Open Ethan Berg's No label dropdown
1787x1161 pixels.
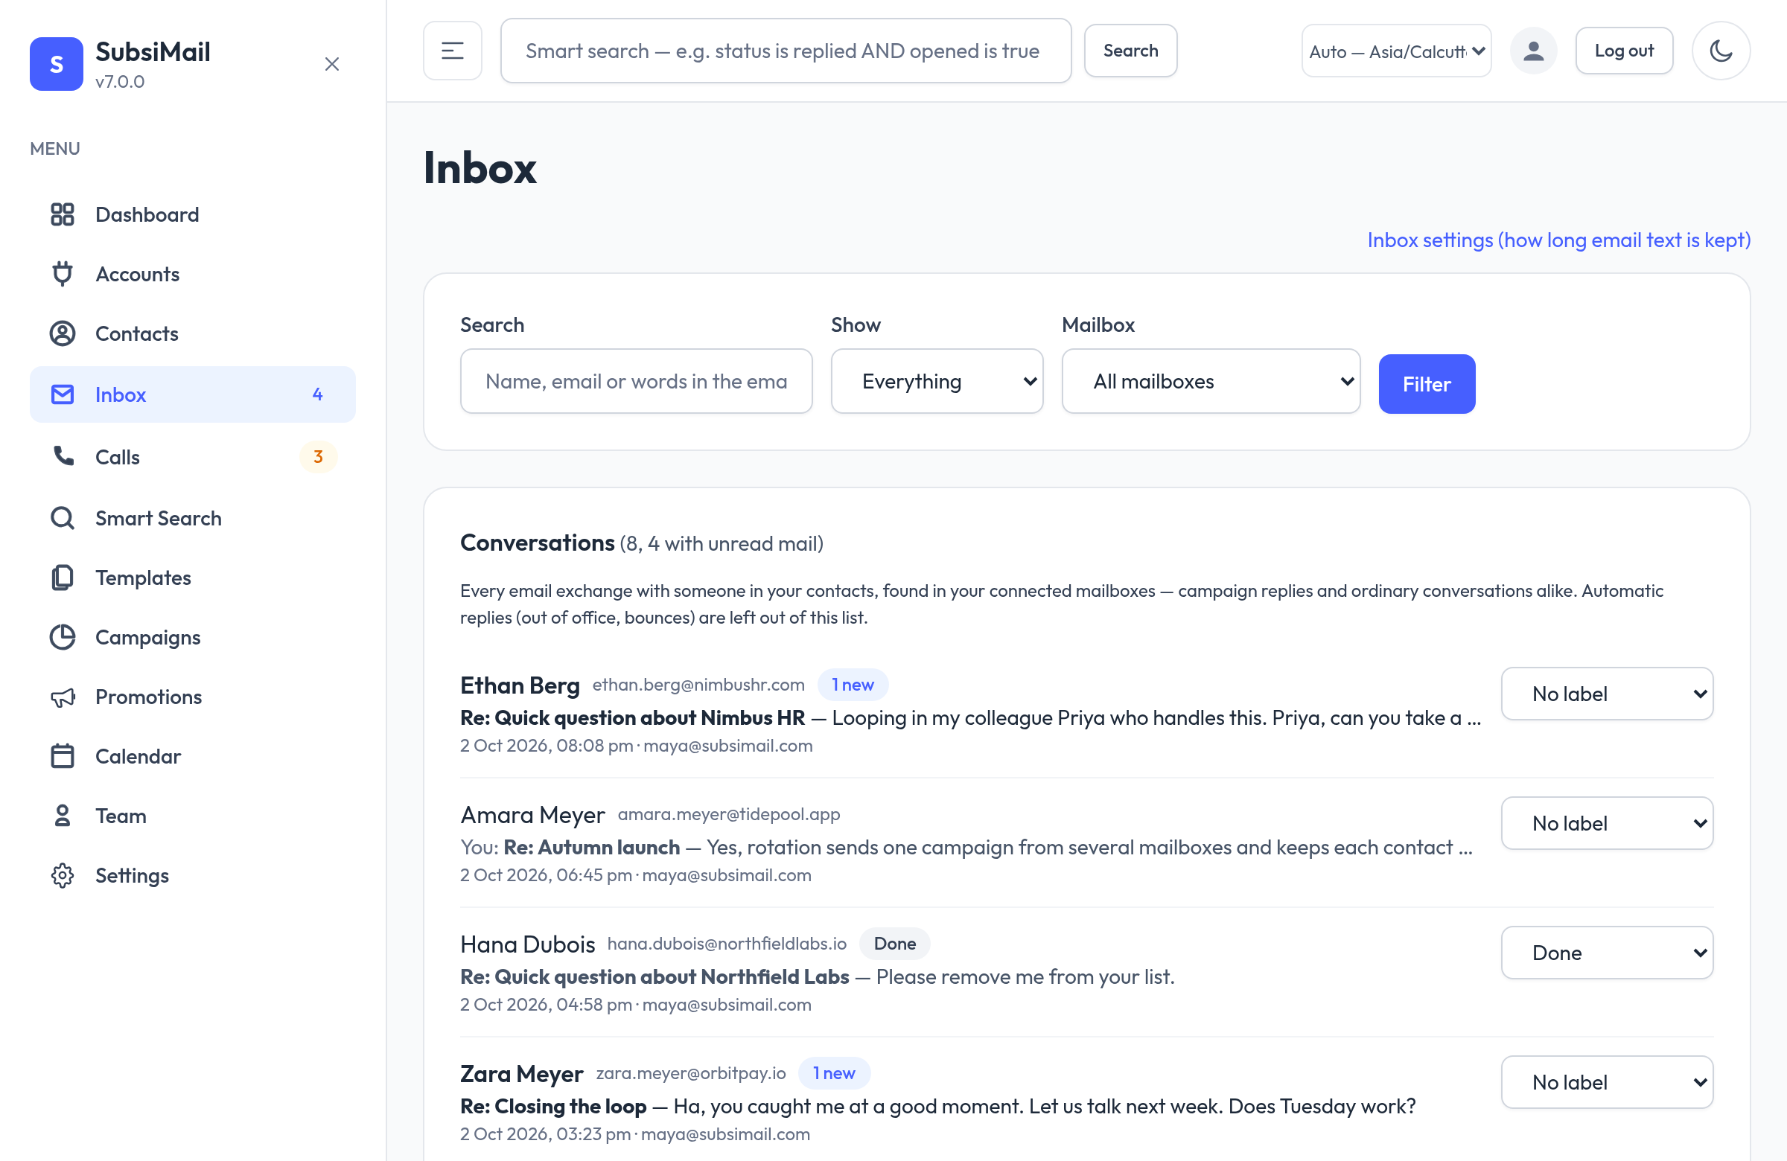click(x=1607, y=694)
